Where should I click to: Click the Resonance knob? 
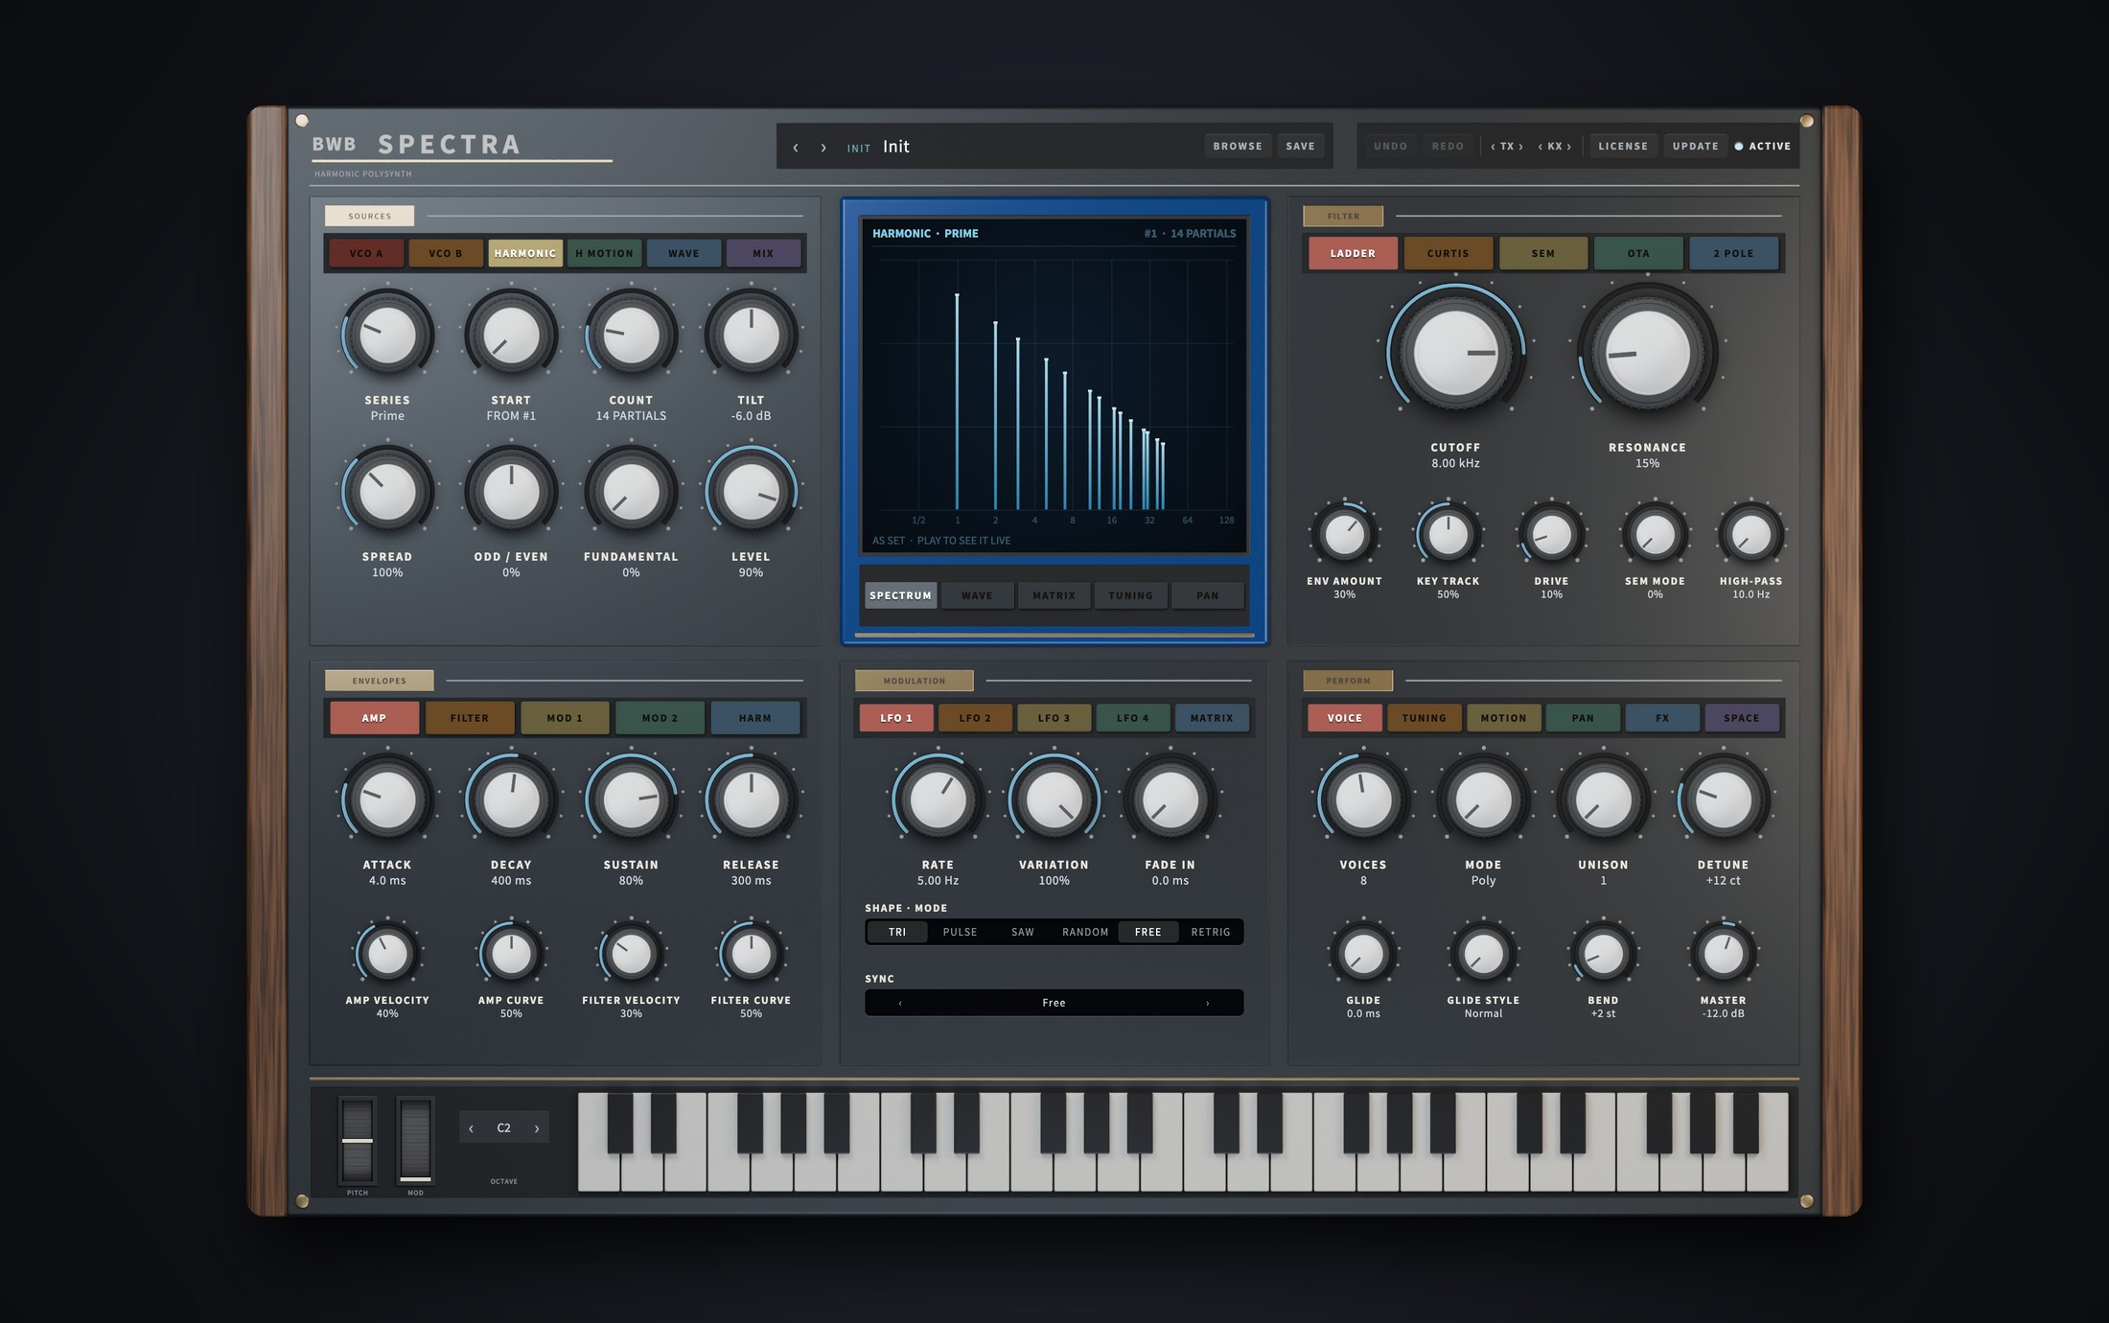(1647, 352)
